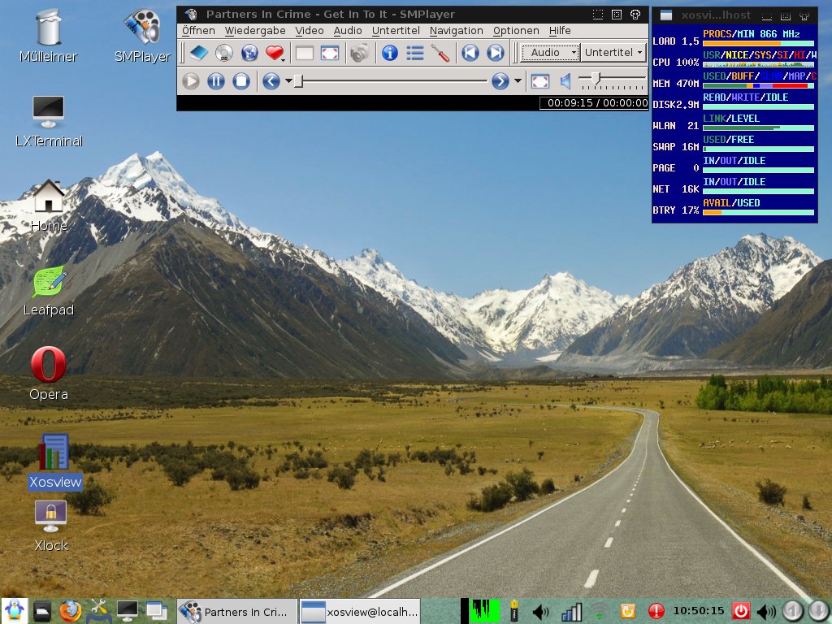Open the playlist list icon
Viewport: 832px width, 624px height.
415,54
